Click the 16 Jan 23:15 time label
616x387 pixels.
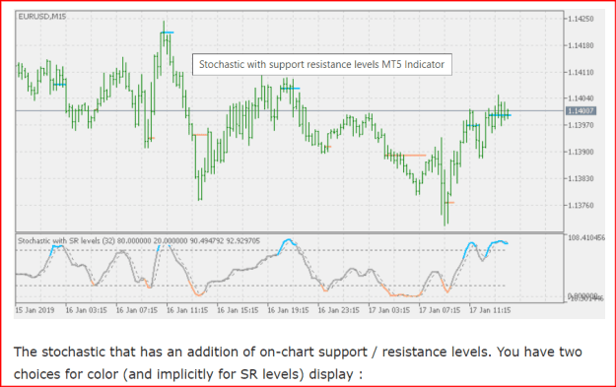point(339,310)
